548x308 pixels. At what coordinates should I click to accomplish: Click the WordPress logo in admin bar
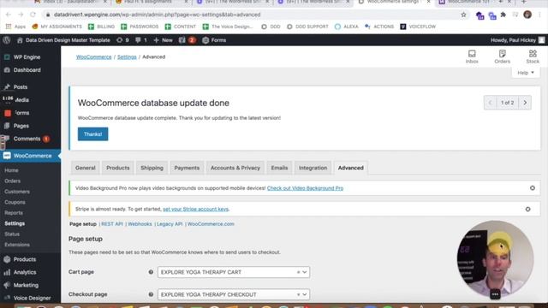(x=7, y=40)
